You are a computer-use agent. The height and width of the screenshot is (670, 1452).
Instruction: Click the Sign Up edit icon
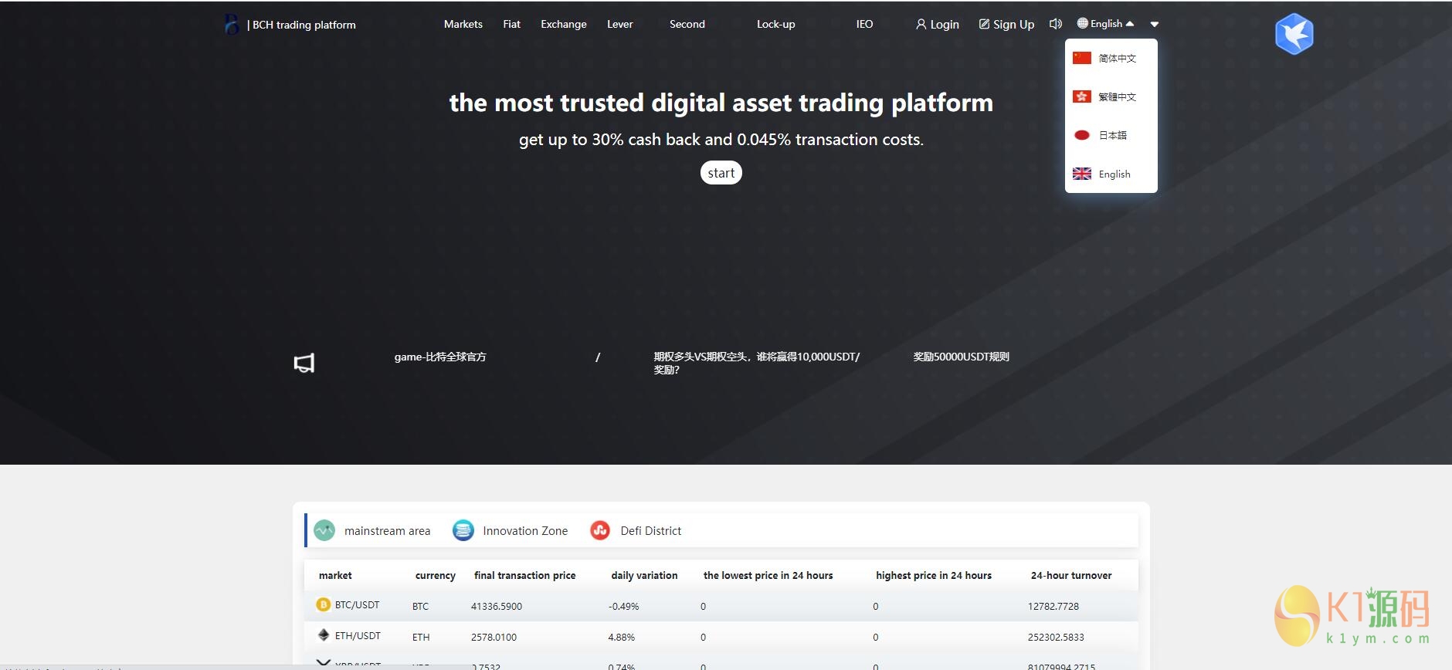coord(984,24)
